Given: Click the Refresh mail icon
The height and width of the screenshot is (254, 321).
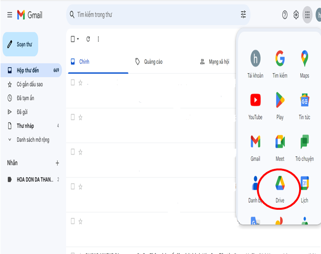Looking at the screenshot, I should [x=88, y=39].
